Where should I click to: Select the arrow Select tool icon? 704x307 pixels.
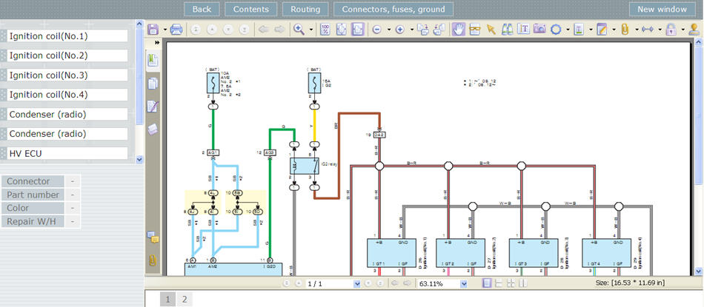491,30
